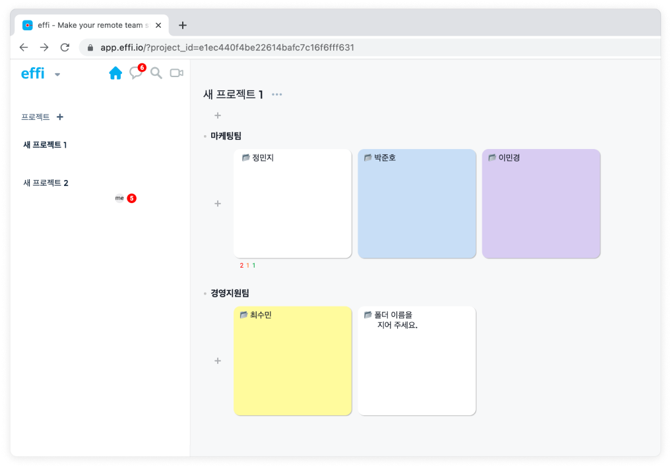This screenshot has width=671, height=468.
Task: Select 새 프로젝트 2 in sidebar
Action: point(46,183)
